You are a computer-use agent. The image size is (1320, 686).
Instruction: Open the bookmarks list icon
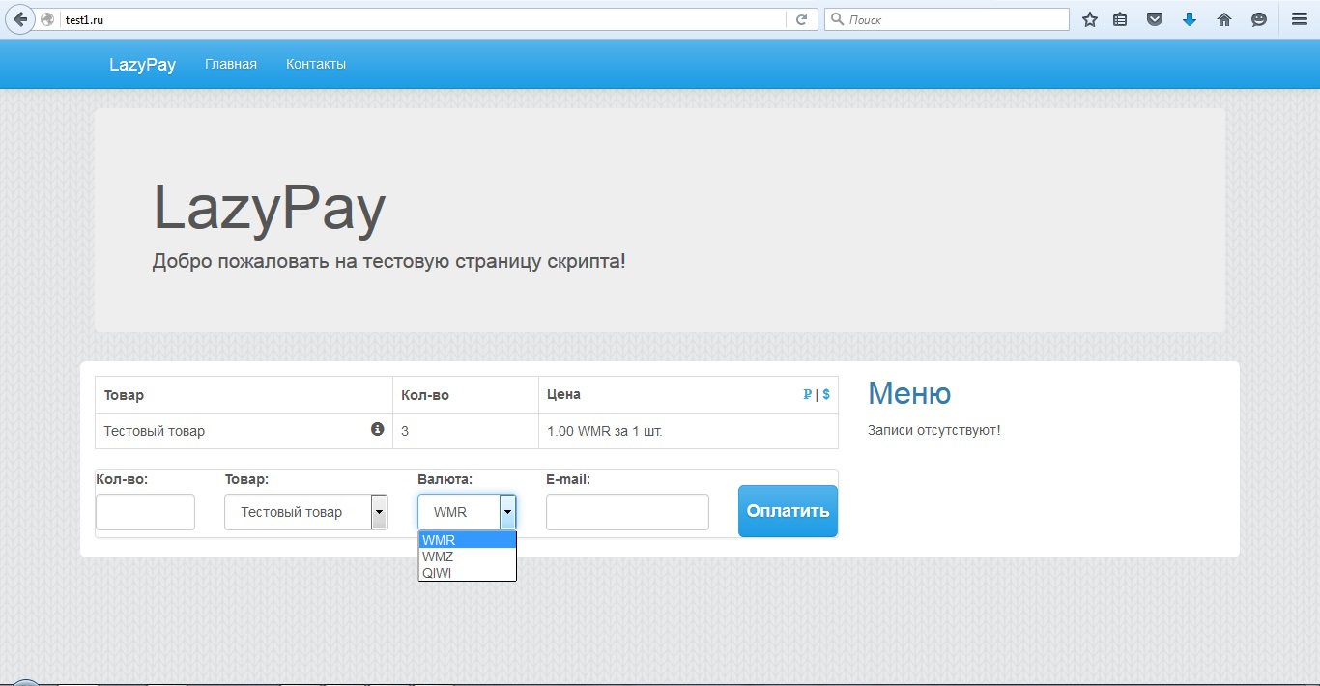[x=1120, y=19]
